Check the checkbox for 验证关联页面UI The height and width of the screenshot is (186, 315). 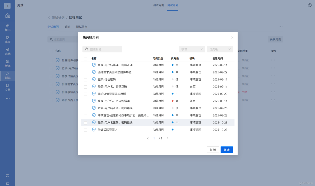pyautogui.click(x=86, y=130)
